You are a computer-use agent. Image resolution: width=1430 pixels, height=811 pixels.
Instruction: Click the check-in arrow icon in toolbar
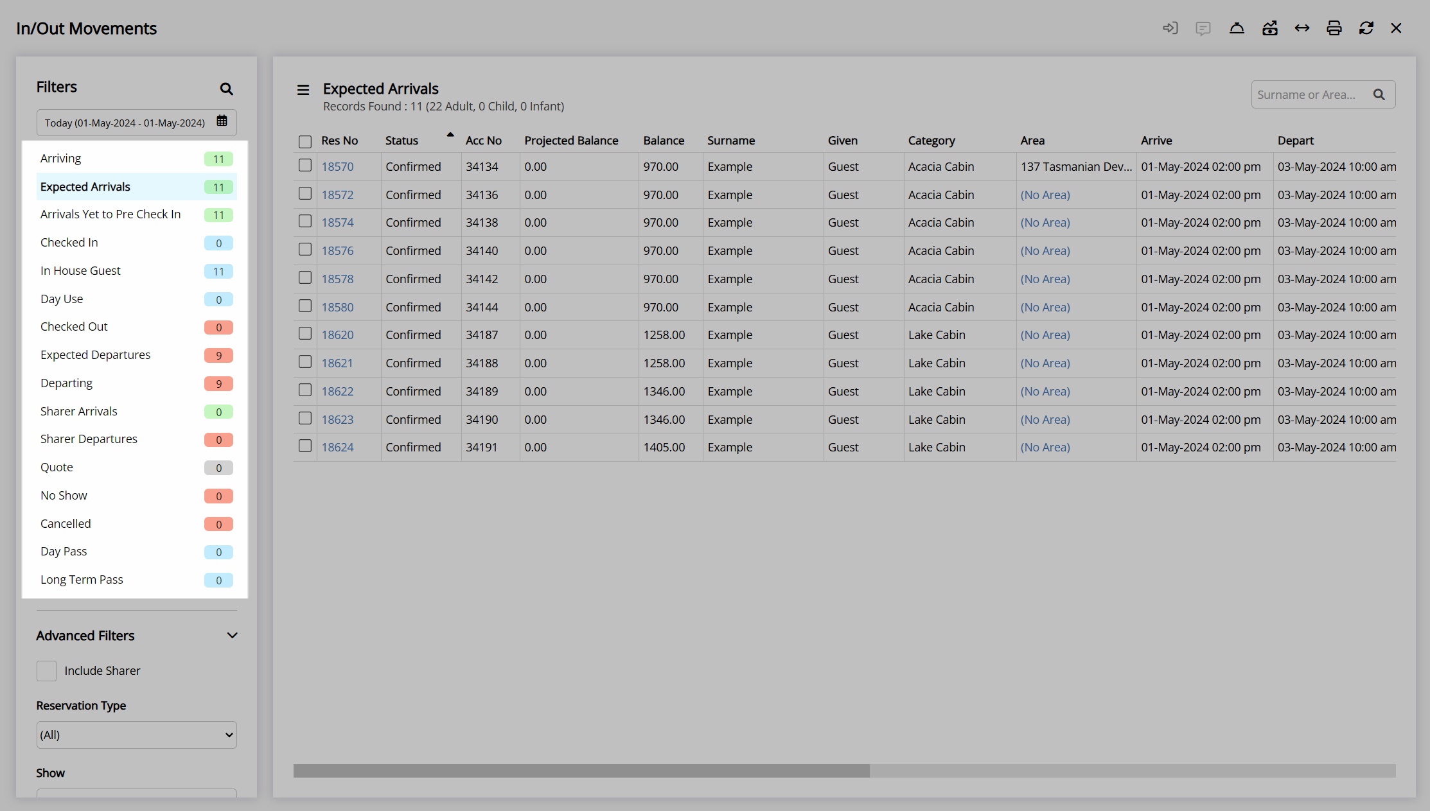(x=1170, y=28)
